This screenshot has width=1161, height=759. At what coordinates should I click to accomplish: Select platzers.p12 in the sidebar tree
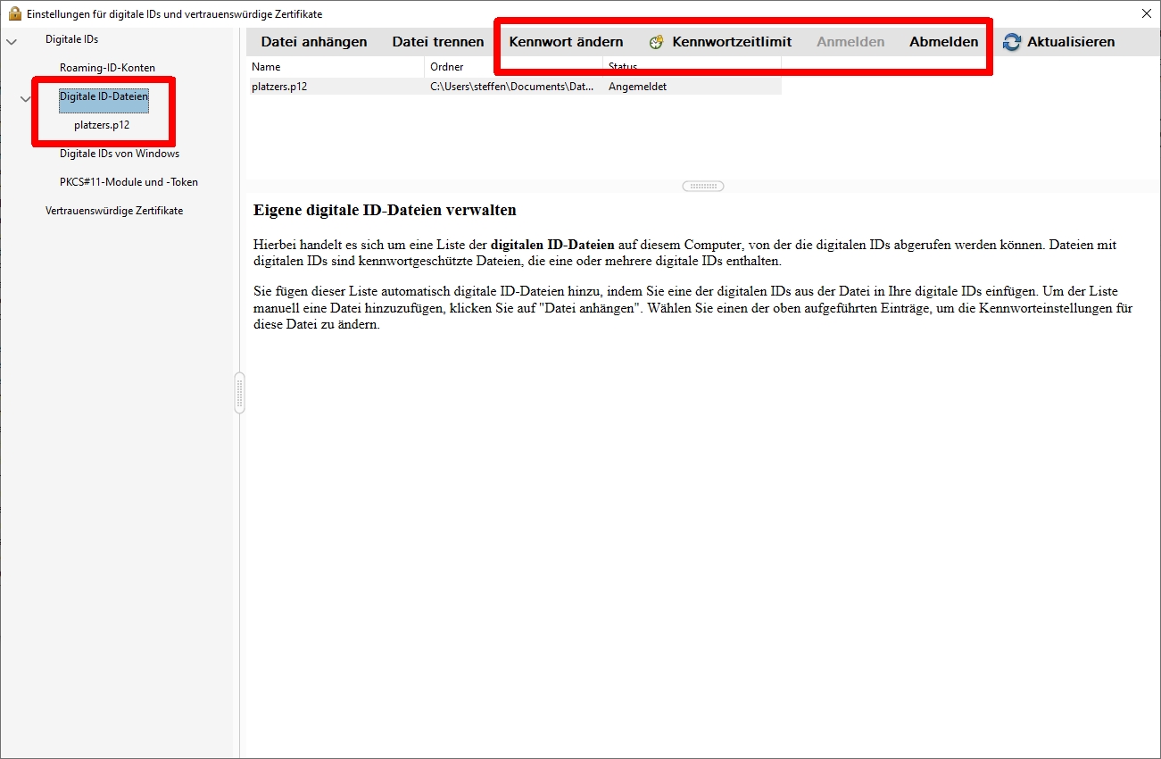[102, 125]
